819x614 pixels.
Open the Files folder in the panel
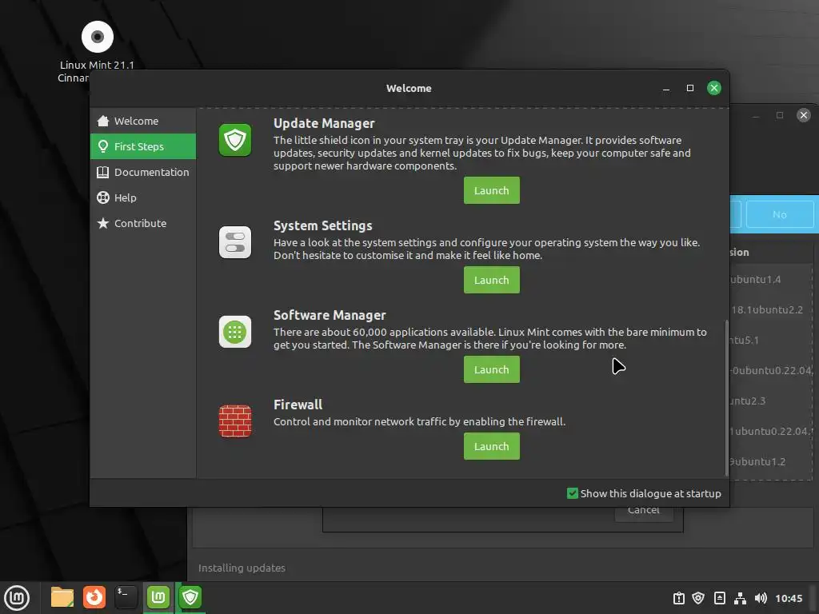coord(62,597)
